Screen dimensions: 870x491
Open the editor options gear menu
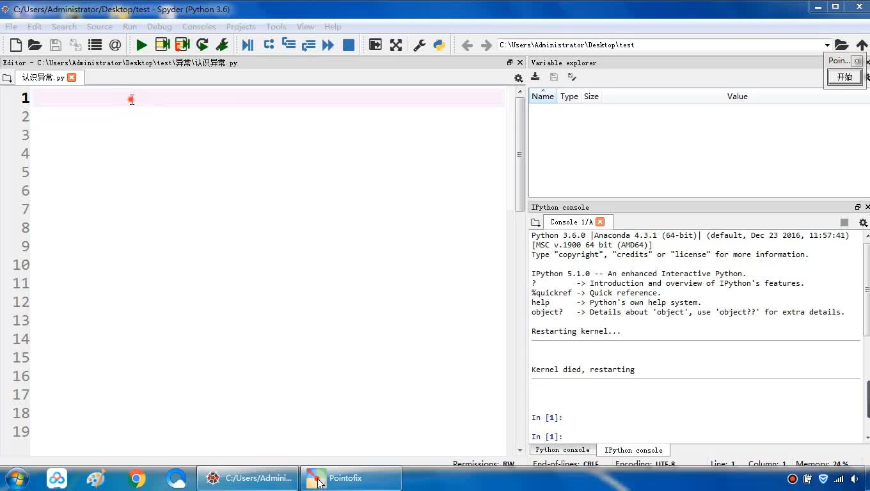coord(518,78)
